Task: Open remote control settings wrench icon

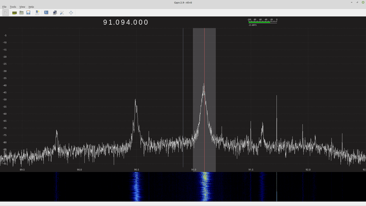Action: (62, 13)
